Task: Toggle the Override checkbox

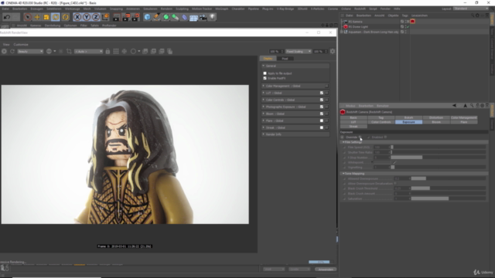Action: [x=360, y=137]
